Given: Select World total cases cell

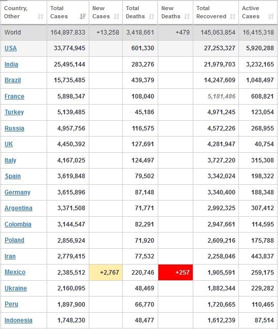Looking at the screenshot, I should 68,32.
